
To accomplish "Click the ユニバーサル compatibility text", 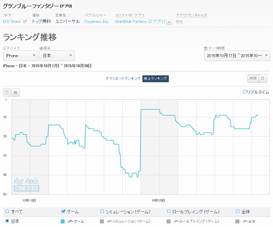I will (x=67, y=21).
